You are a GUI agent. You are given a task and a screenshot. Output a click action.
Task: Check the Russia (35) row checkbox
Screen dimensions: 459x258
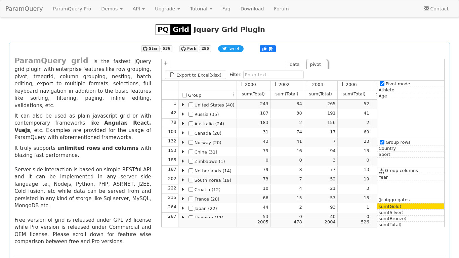191,114
